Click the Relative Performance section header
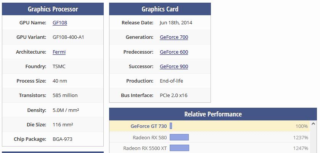Image resolution: width=320 pixels, height=153 pixels. click(x=213, y=114)
